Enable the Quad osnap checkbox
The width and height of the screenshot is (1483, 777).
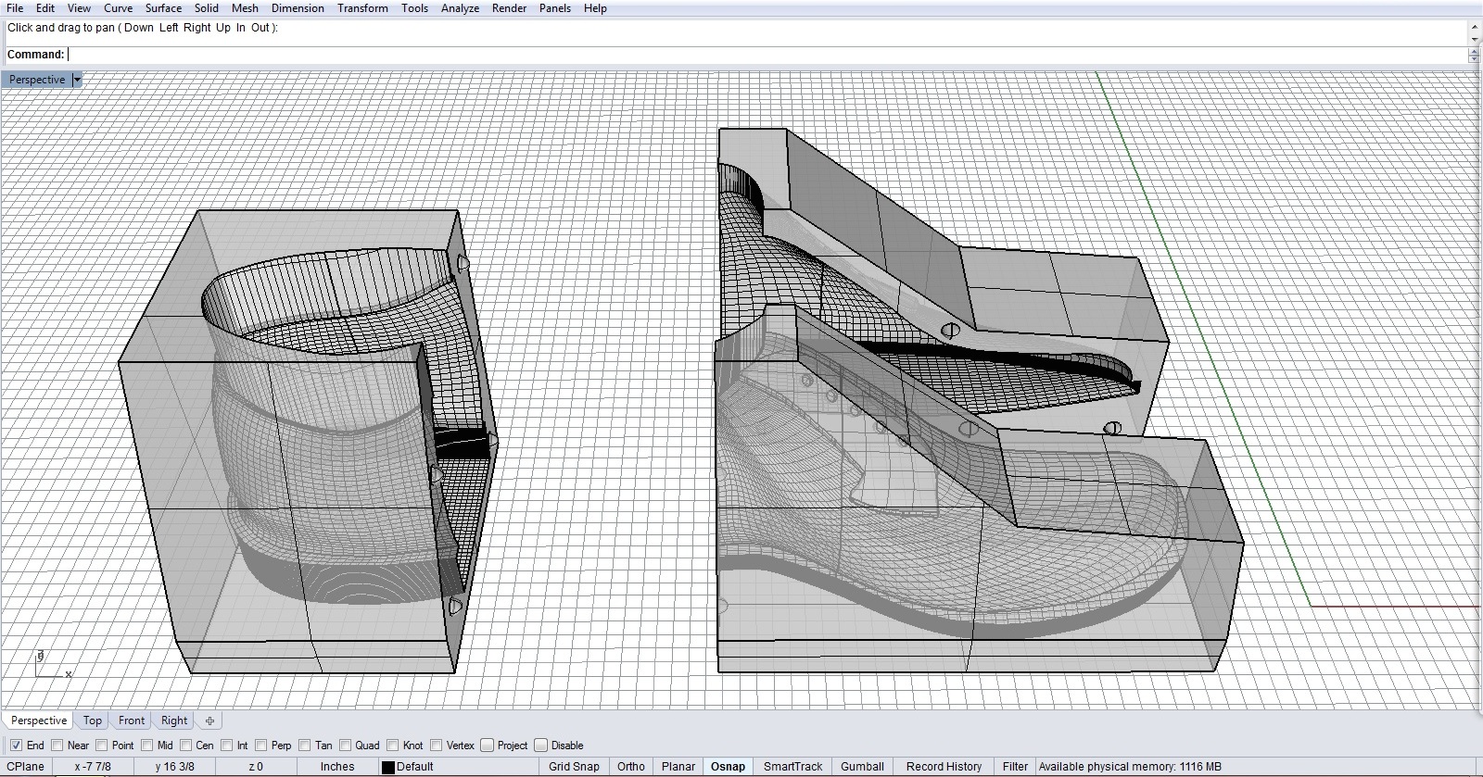346,746
